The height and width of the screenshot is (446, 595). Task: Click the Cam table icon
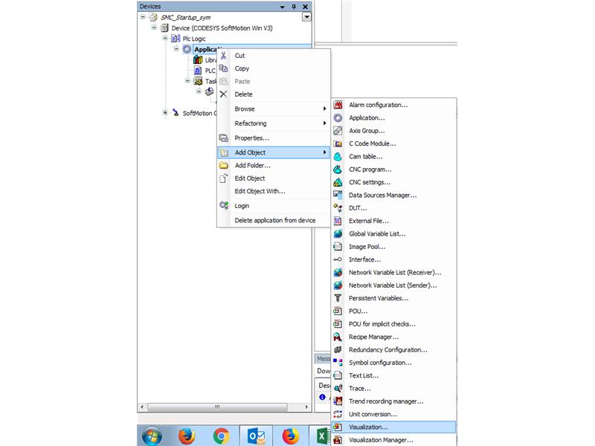tap(338, 157)
